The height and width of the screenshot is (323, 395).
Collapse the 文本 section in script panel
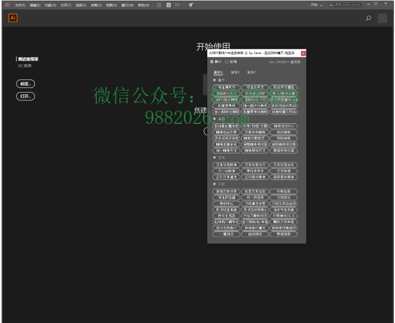point(214,157)
